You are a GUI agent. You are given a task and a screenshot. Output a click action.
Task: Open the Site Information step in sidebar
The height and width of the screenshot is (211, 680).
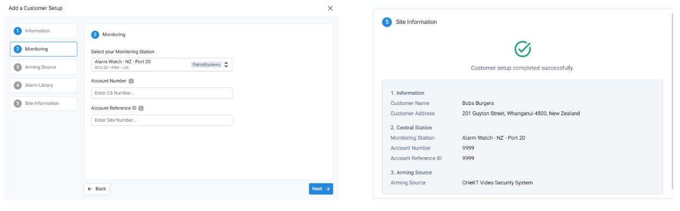(44, 103)
